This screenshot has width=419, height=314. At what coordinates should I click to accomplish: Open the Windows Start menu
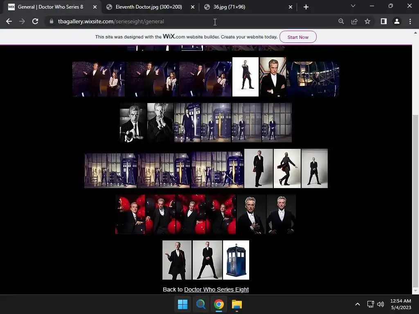click(183, 304)
